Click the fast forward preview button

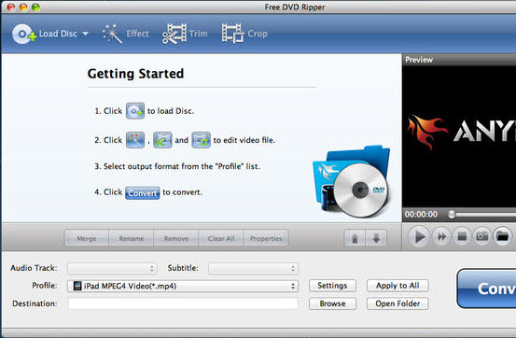(x=441, y=236)
